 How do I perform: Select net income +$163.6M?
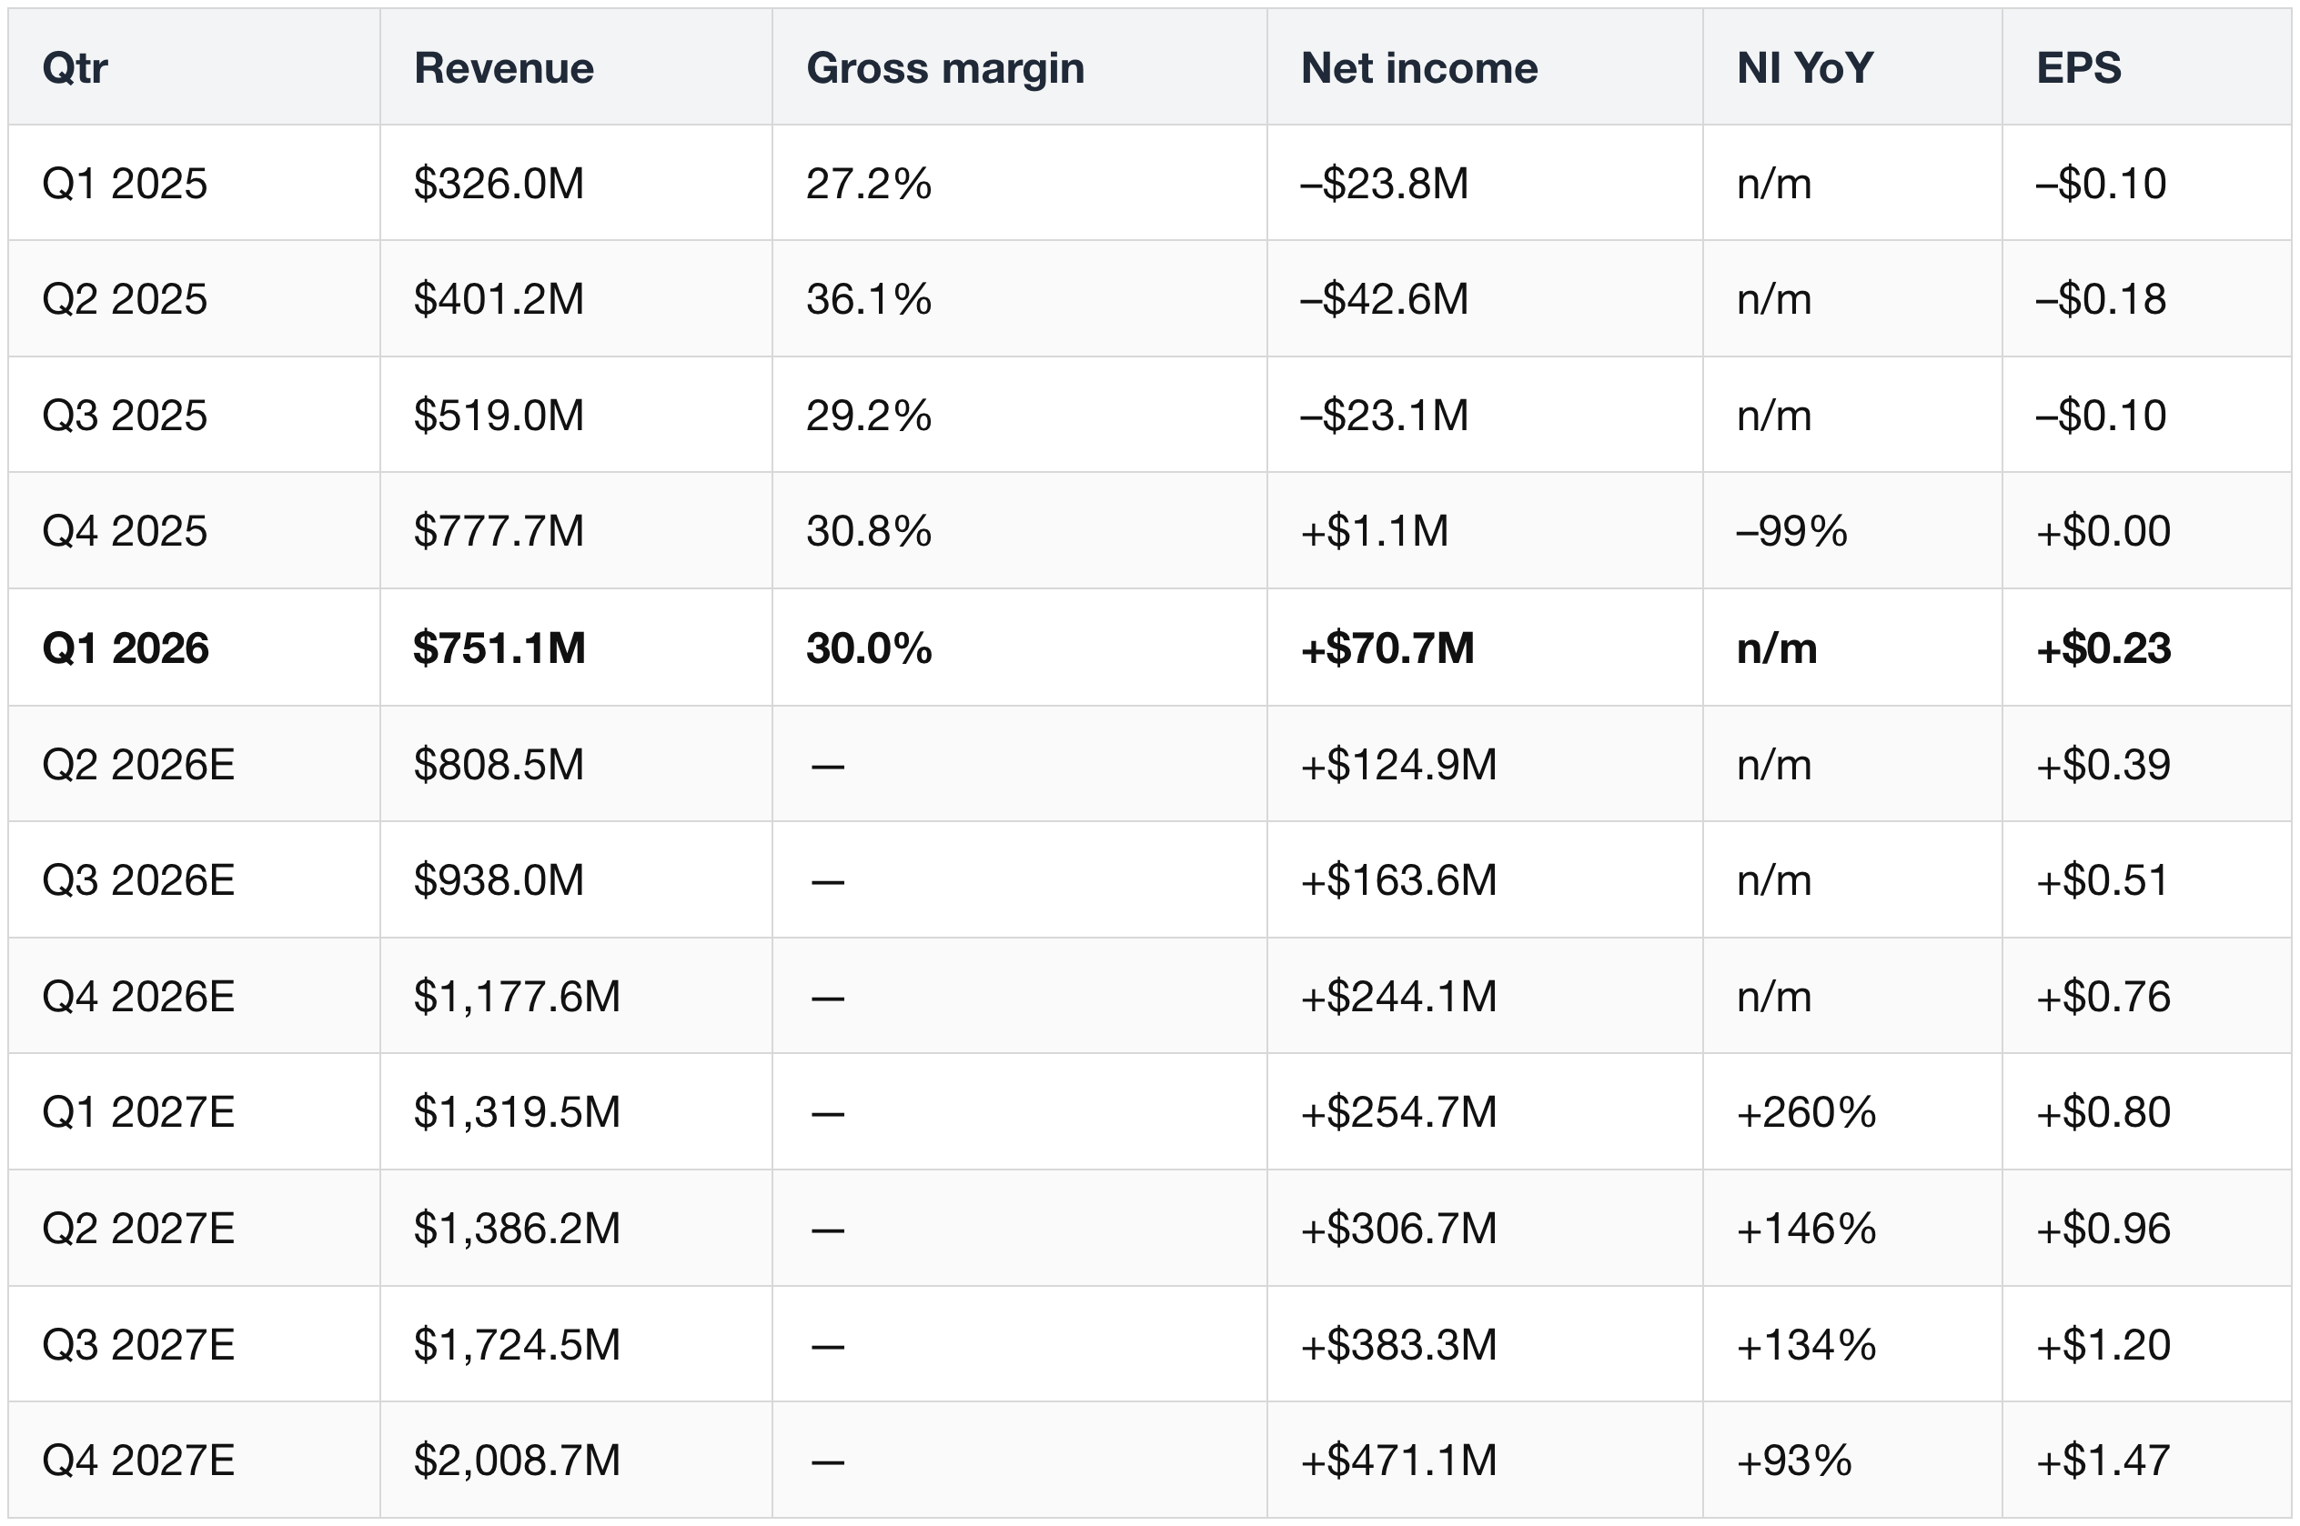click(x=1398, y=879)
